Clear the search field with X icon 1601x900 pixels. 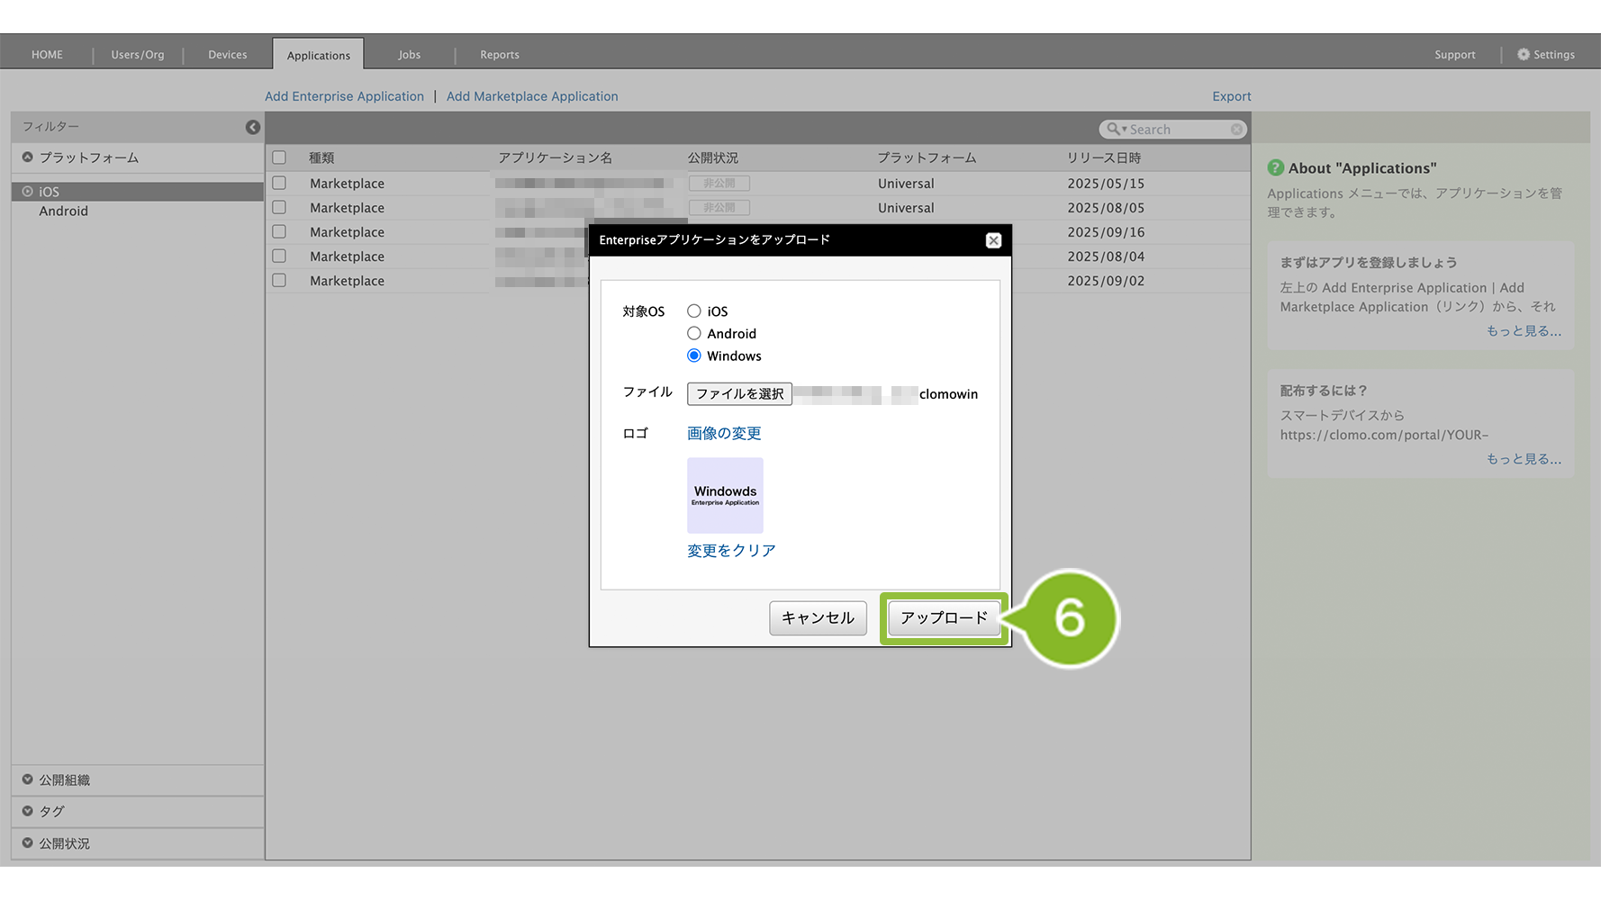coord(1236,130)
